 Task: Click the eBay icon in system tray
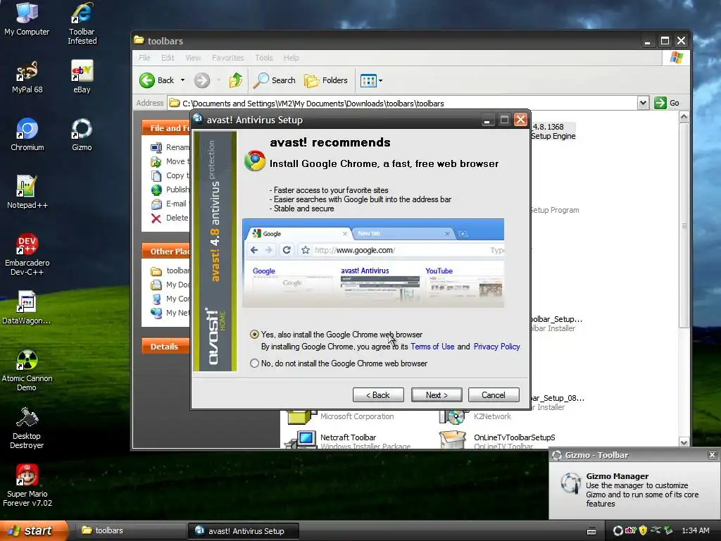pyautogui.click(x=630, y=530)
